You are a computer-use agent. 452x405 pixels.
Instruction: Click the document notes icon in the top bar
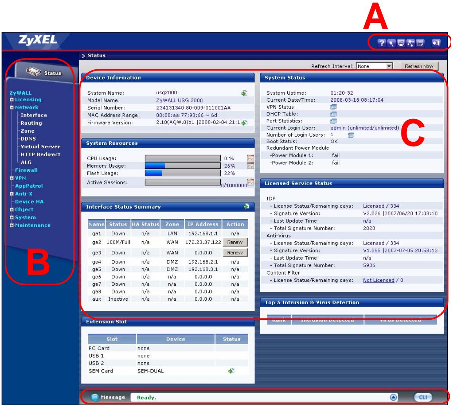[x=420, y=43]
